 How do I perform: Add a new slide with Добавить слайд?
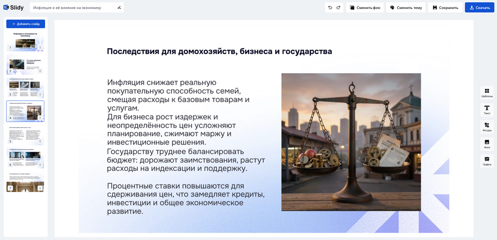(x=26, y=24)
